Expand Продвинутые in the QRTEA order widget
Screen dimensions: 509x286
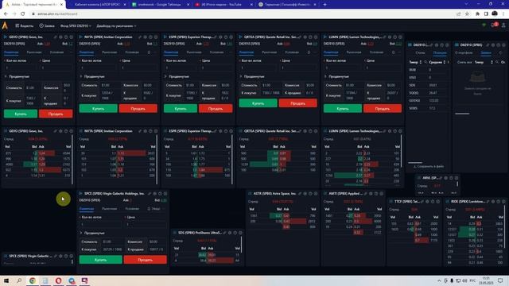tap(252, 76)
